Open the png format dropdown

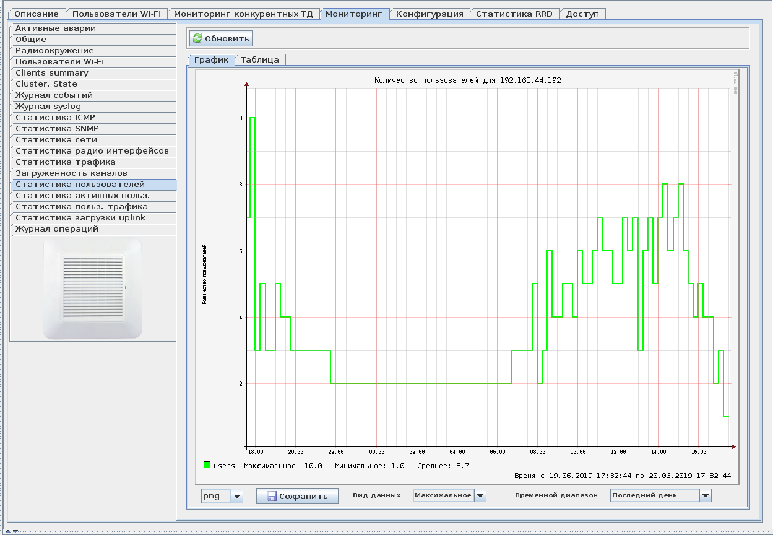(x=236, y=496)
